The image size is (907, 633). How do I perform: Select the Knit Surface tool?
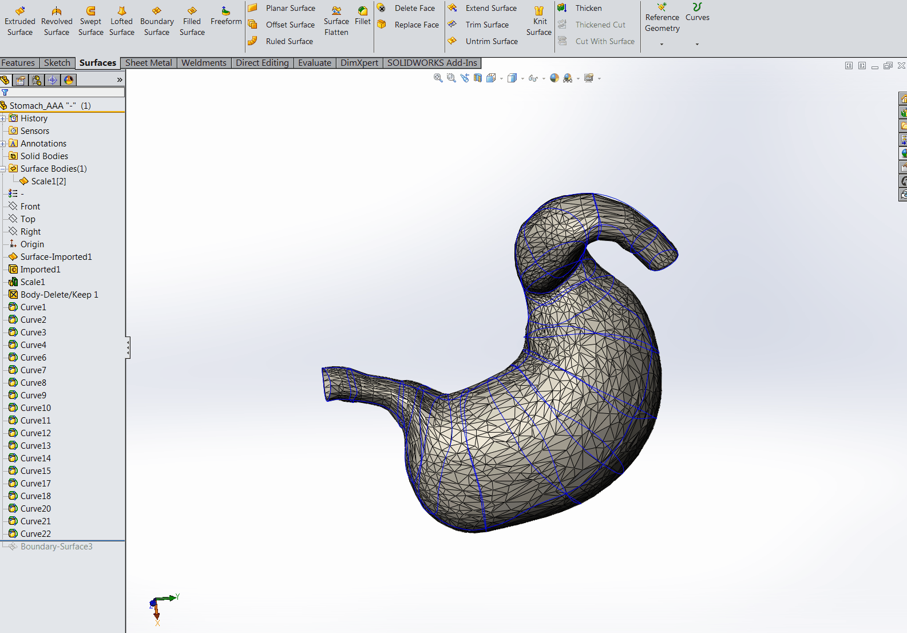tap(539, 21)
